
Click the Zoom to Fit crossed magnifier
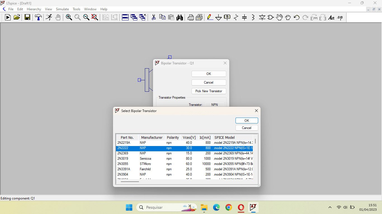click(95, 18)
